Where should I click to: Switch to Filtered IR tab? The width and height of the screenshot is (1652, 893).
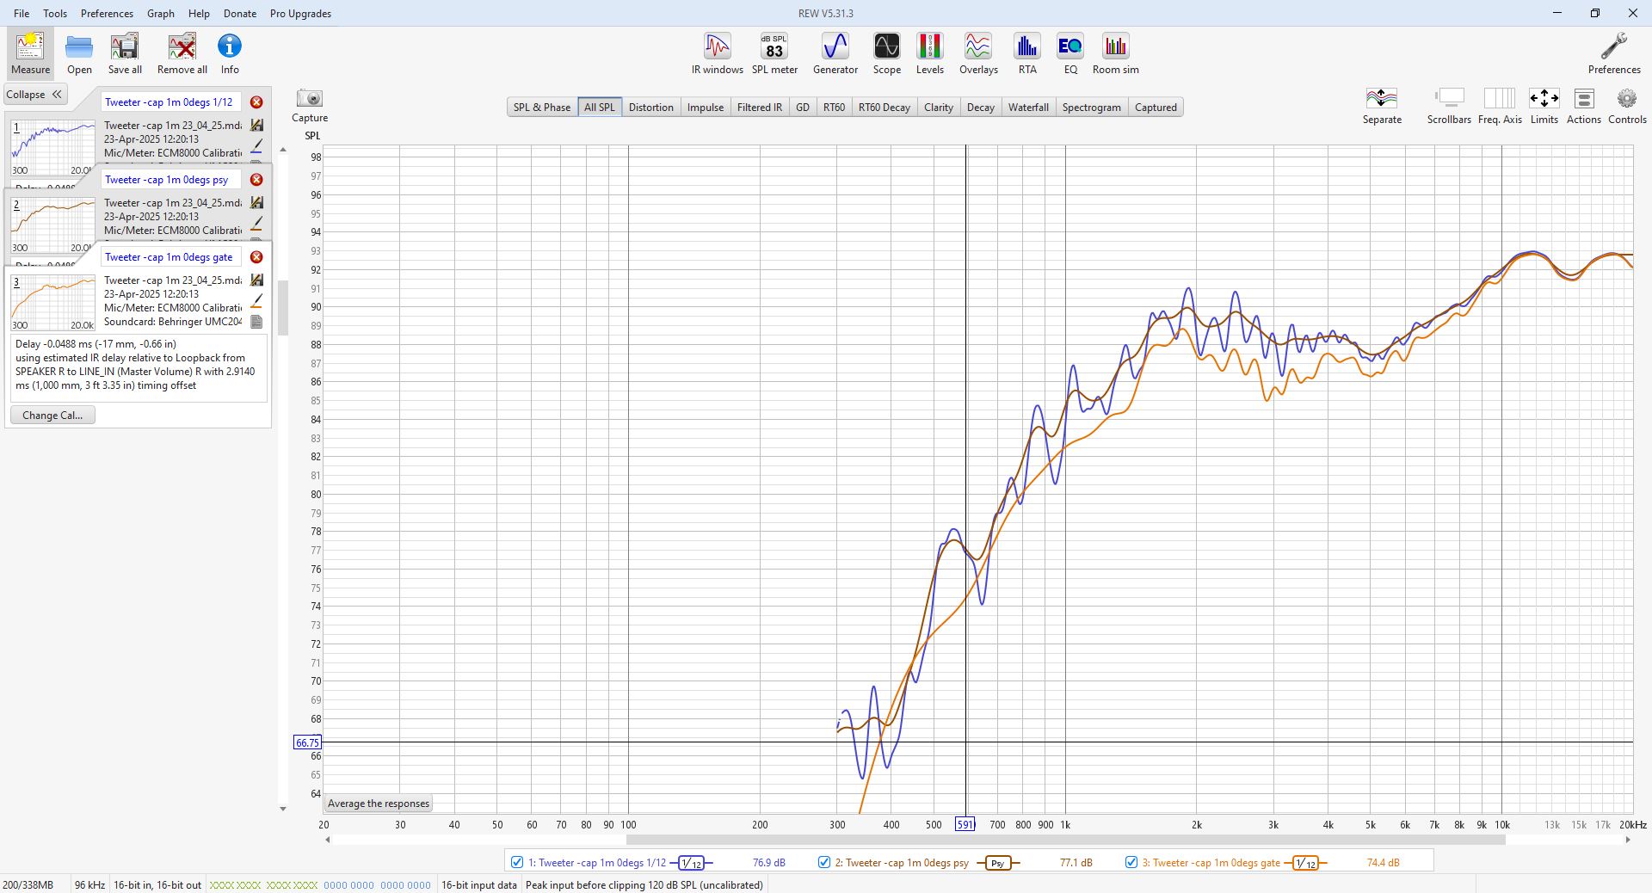(x=760, y=108)
